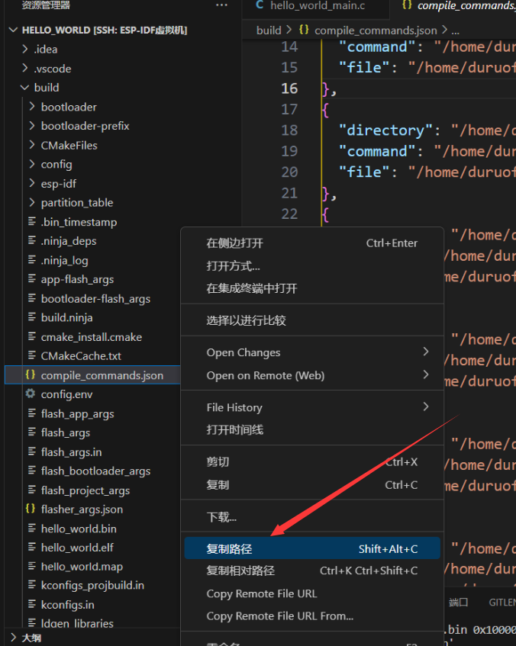The width and height of the screenshot is (516, 646).
Task: Click the explorer more actions ellipsis icon
Action: pos(221,5)
